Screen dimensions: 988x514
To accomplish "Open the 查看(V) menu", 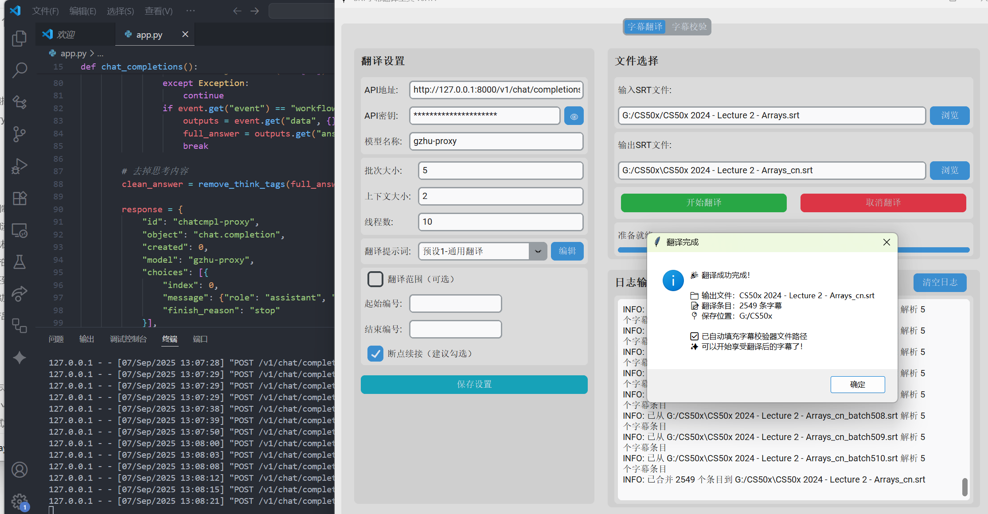I will point(158,11).
